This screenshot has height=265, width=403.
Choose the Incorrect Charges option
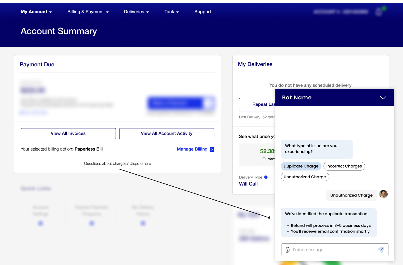pyautogui.click(x=344, y=166)
